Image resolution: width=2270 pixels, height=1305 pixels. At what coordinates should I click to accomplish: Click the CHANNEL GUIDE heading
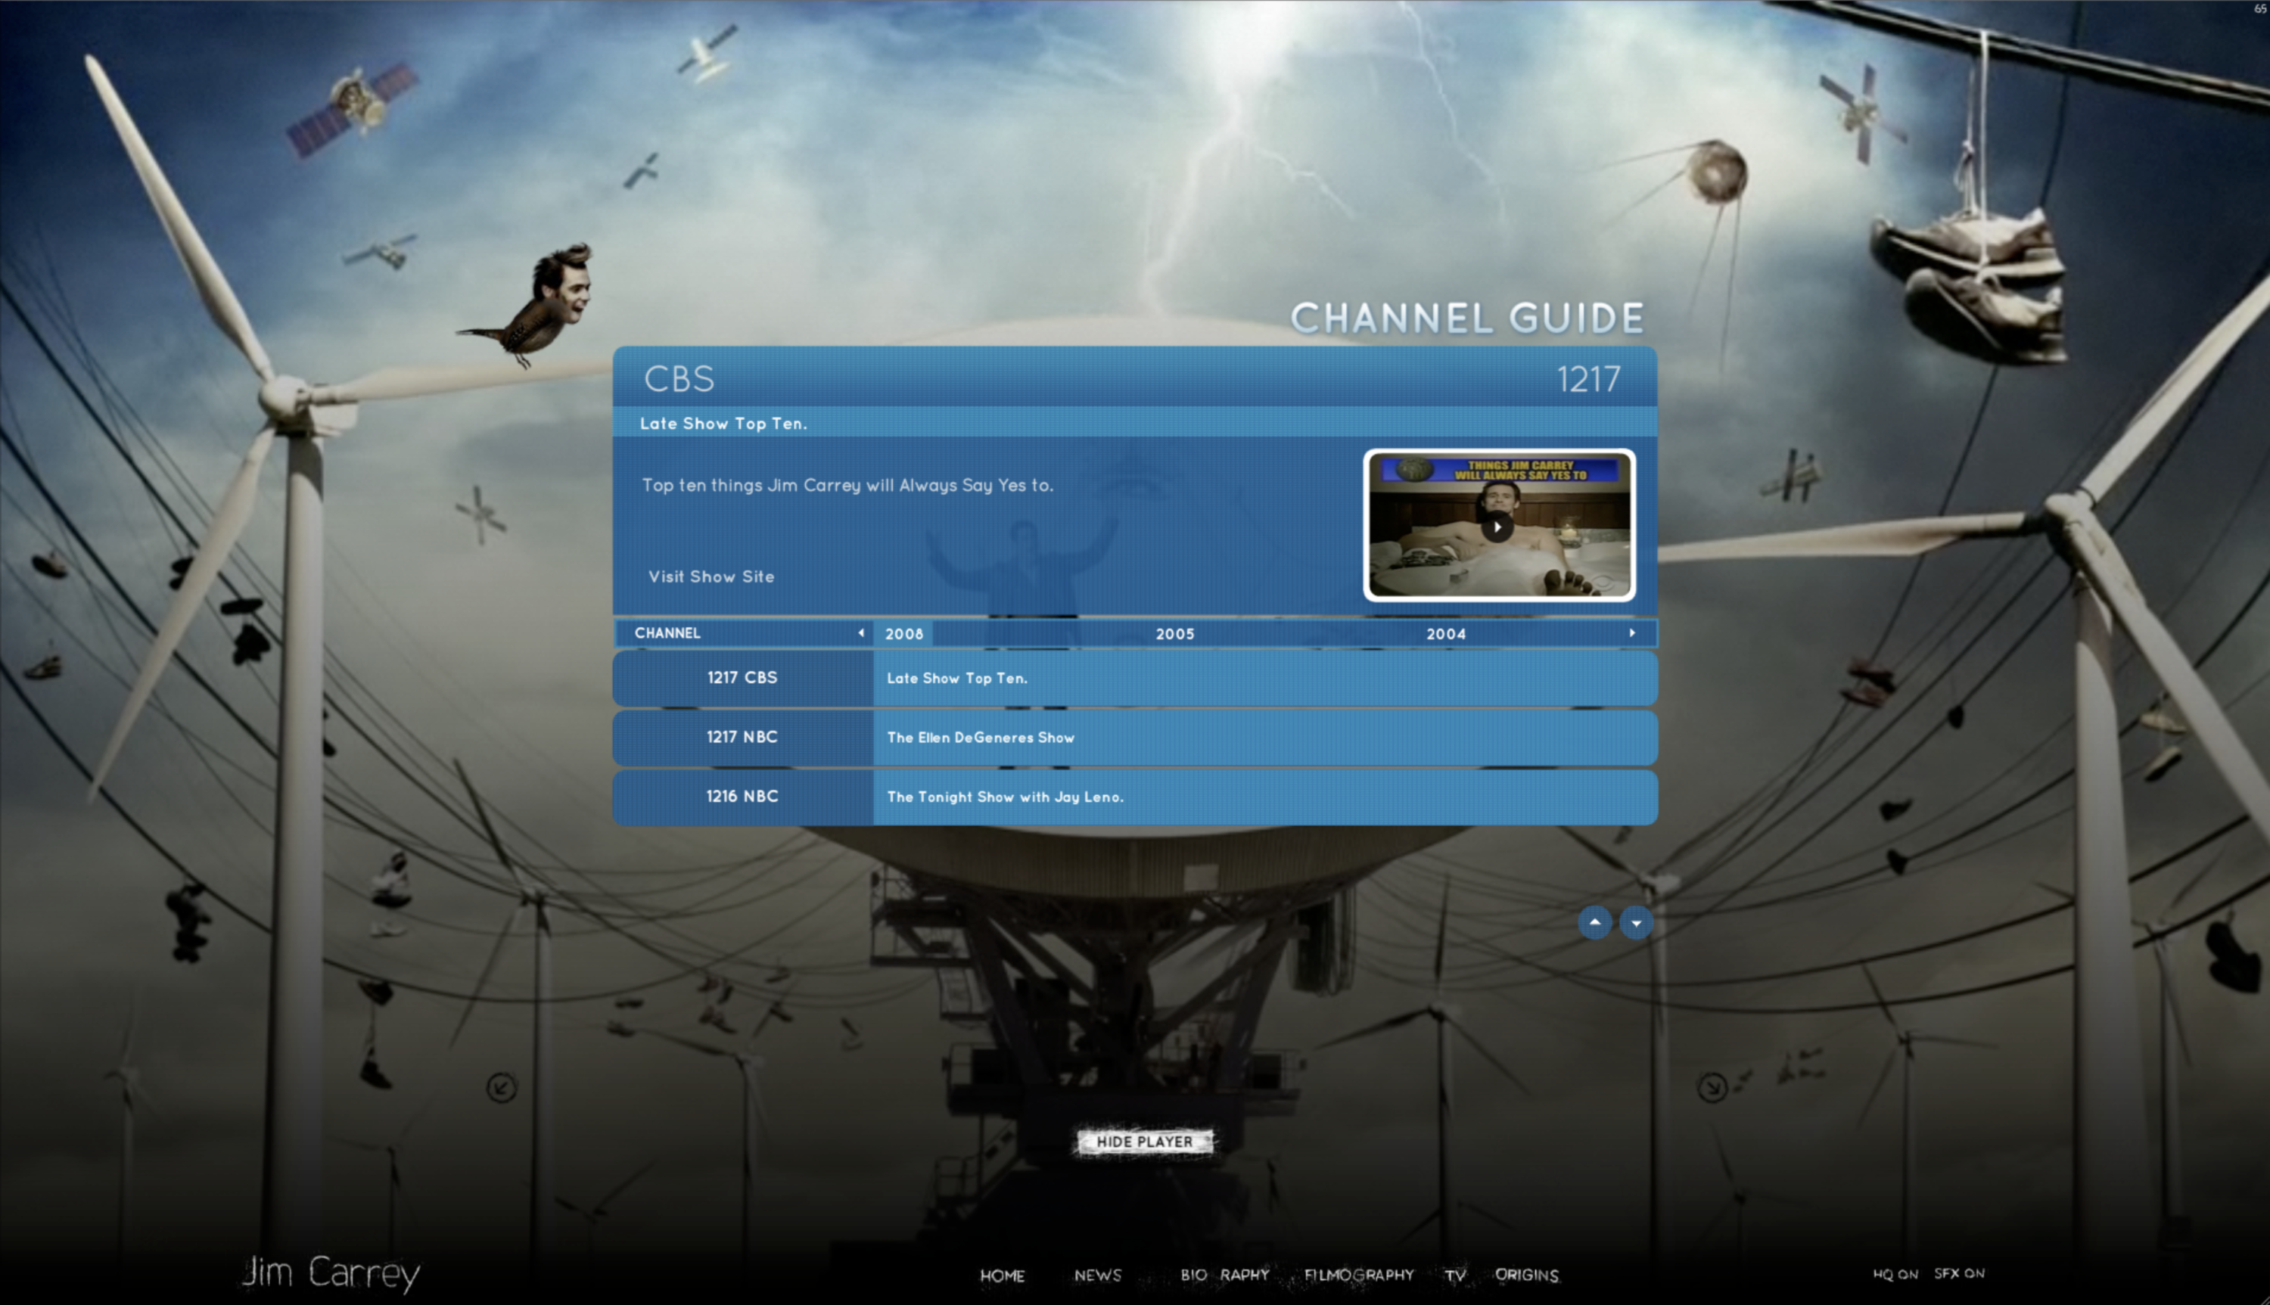coord(1467,318)
